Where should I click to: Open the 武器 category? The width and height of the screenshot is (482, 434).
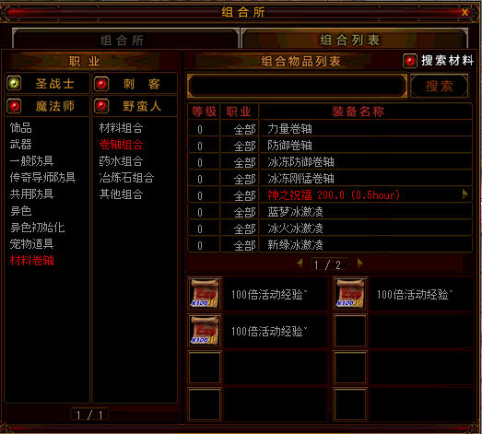click(x=20, y=144)
